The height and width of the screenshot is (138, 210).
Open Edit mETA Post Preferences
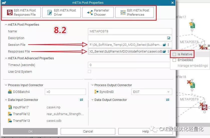click(135, 12)
